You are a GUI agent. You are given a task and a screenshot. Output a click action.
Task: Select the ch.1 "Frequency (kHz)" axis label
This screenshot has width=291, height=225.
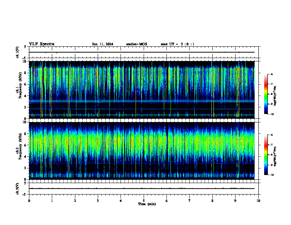(20, 85)
